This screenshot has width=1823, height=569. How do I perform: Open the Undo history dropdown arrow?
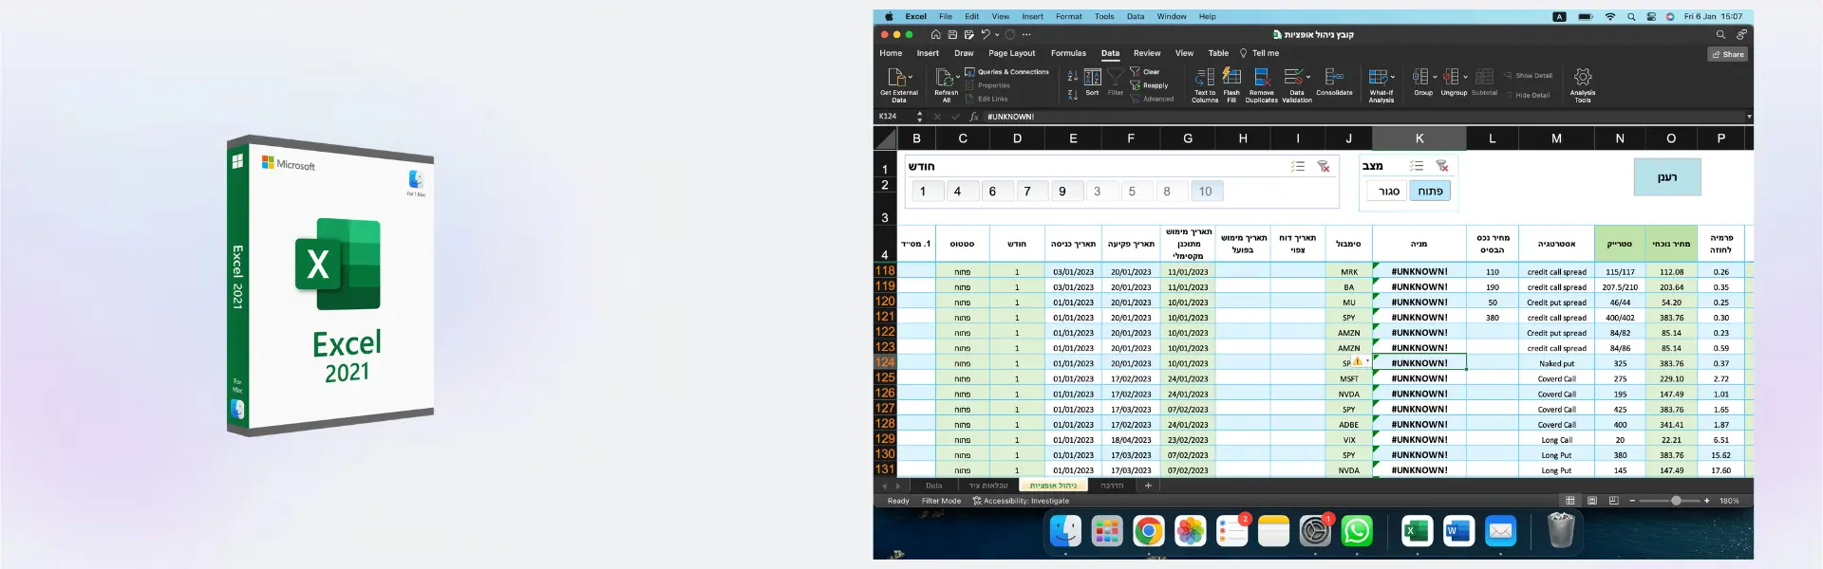(x=997, y=35)
